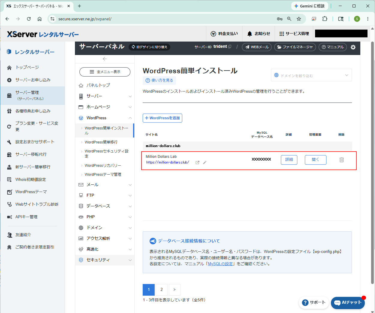Screen dimensions: 375x313
Task: Select WordPress簡単移行 submenu item
Action: point(101,142)
